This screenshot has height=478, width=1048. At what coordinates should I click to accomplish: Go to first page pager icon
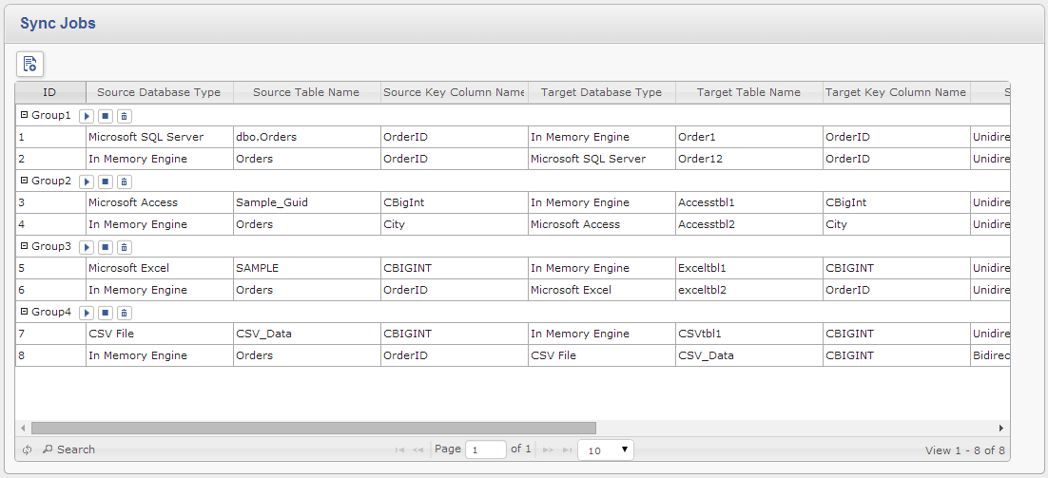pyautogui.click(x=399, y=449)
